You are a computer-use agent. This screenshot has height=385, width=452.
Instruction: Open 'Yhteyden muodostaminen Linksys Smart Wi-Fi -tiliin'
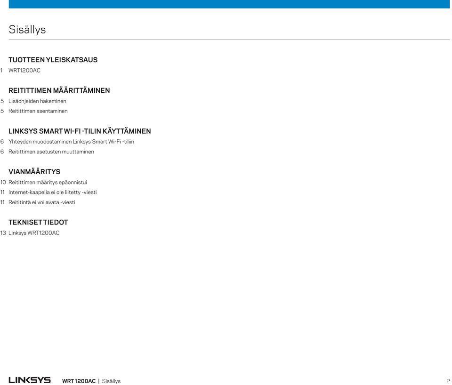click(71, 142)
